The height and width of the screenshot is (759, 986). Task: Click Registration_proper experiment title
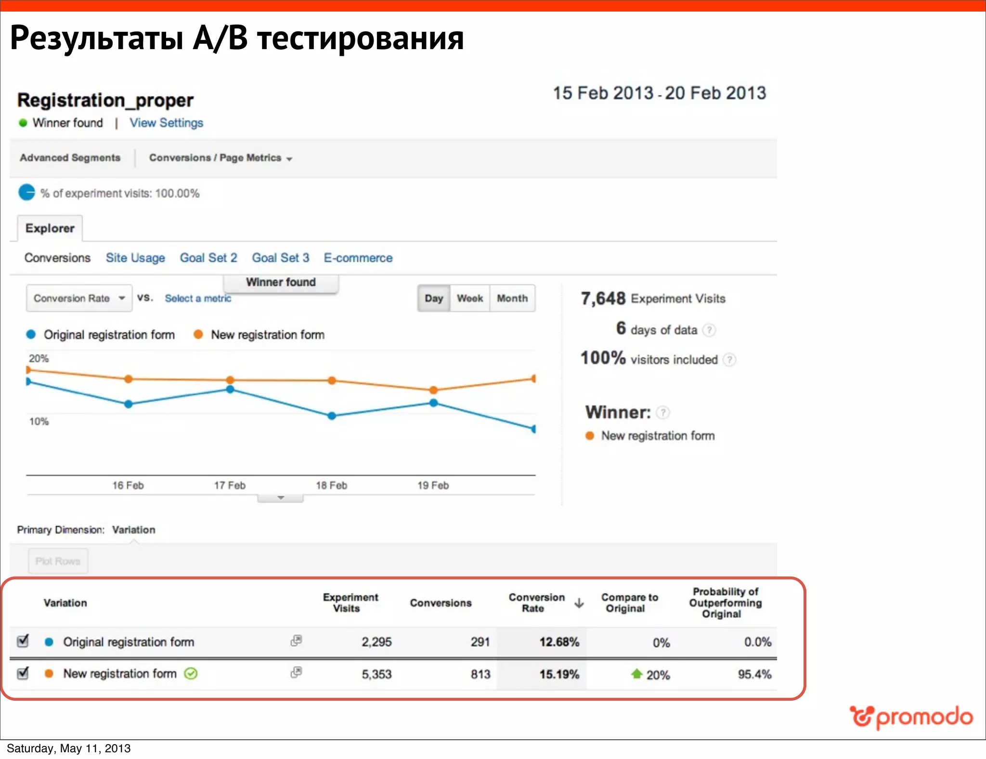click(x=105, y=100)
